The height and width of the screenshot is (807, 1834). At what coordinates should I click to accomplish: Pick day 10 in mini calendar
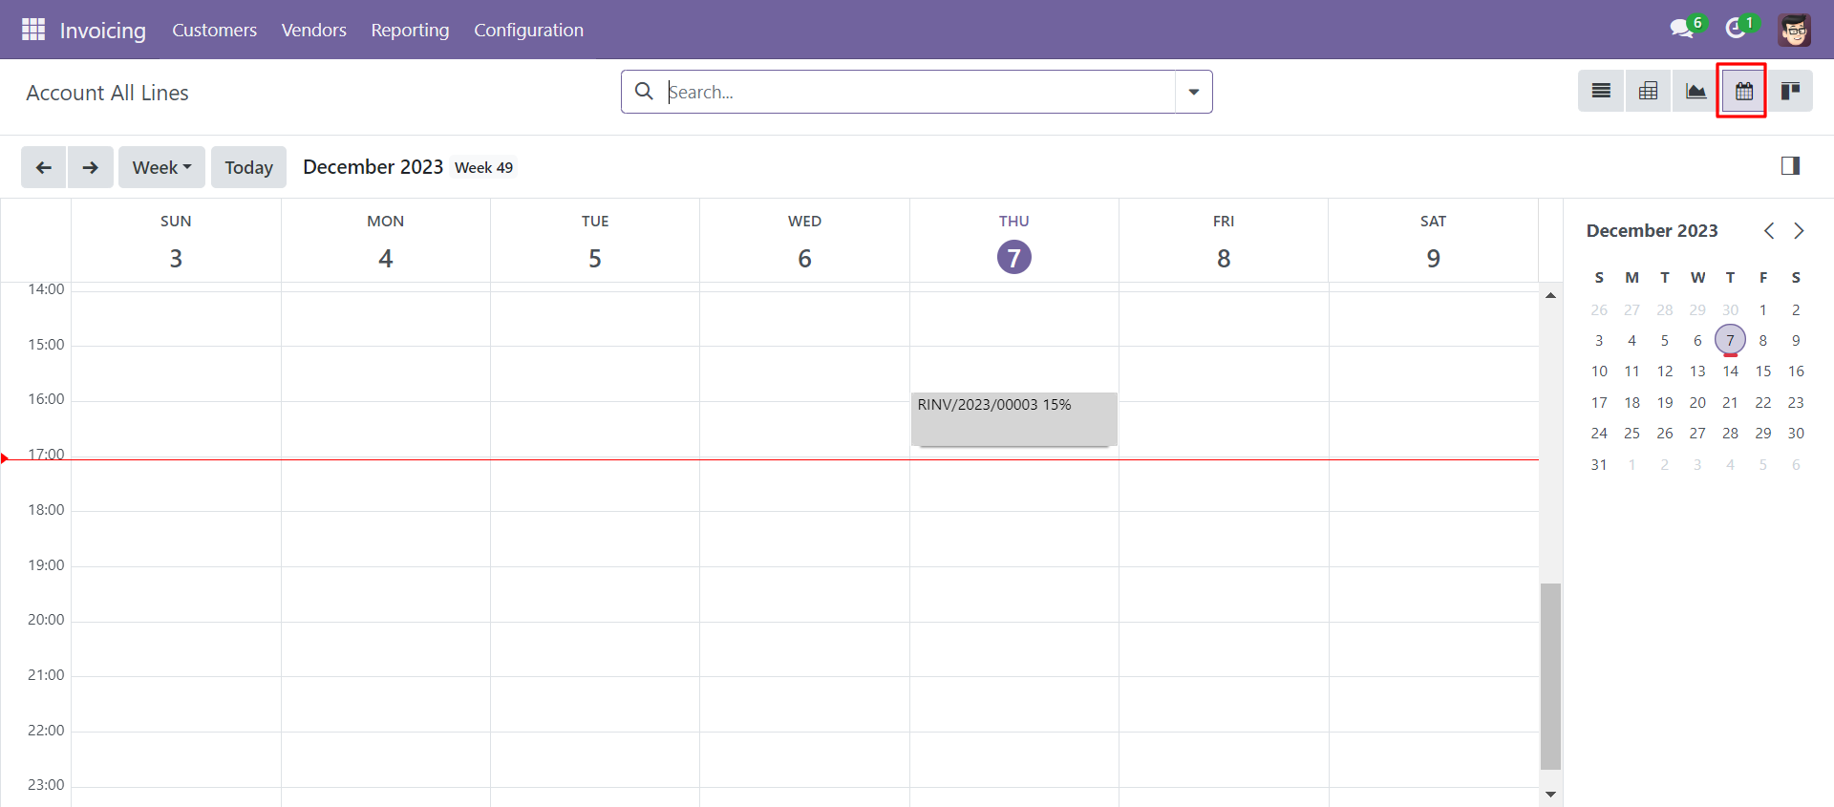[1599, 372]
